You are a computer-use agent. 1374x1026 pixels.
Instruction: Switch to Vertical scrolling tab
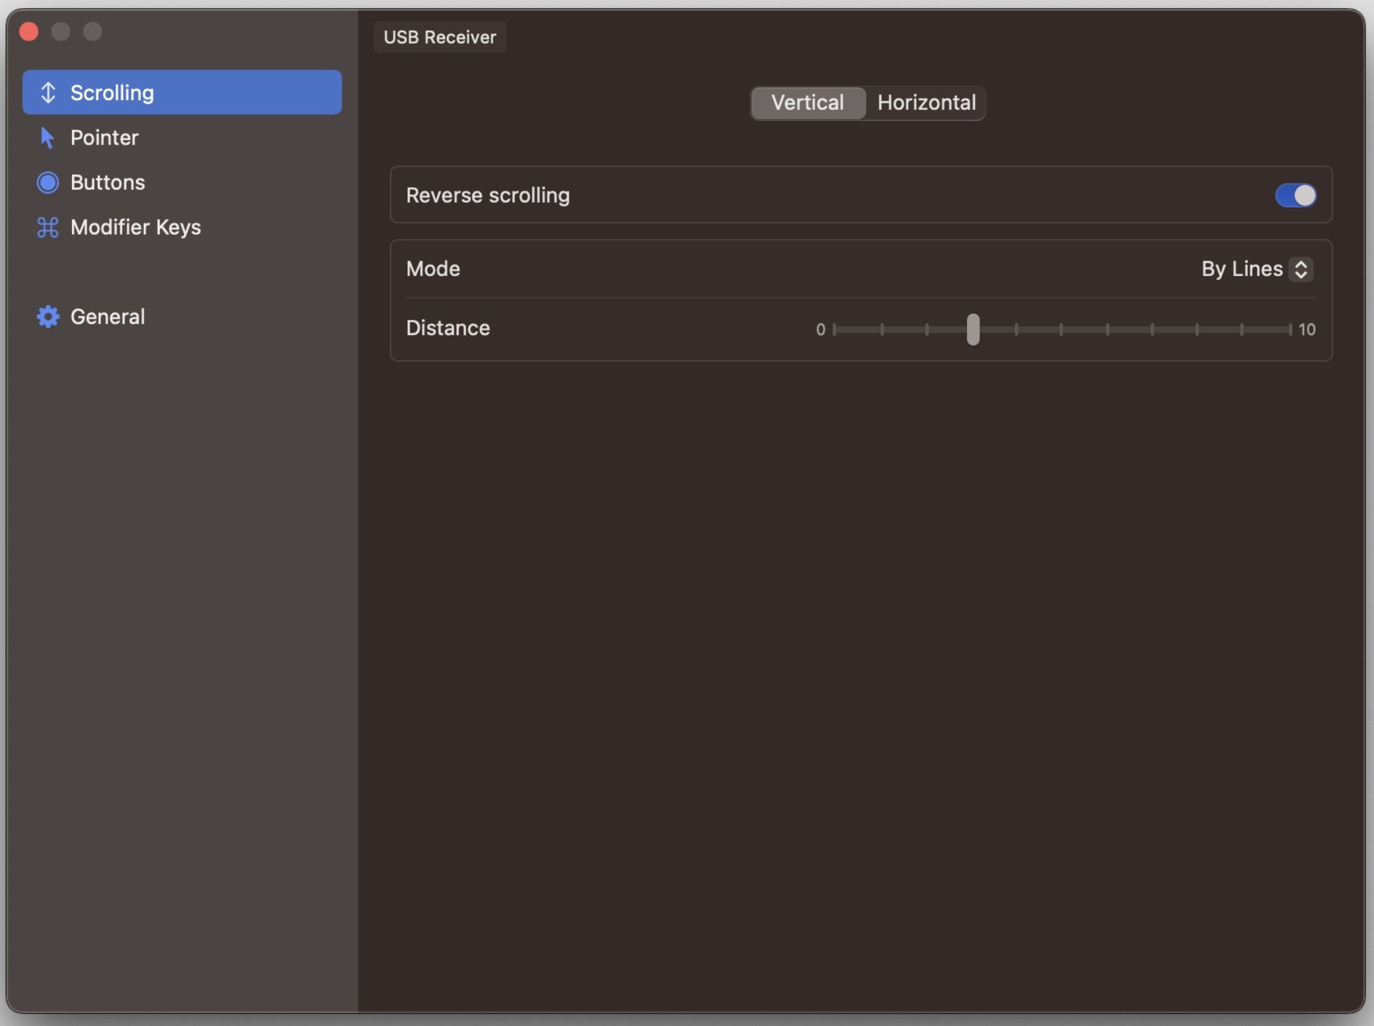point(807,101)
